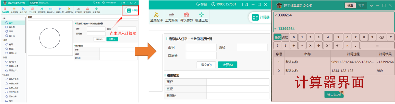Click the calculator π key
395x104 pixels.
pos(347,46)
